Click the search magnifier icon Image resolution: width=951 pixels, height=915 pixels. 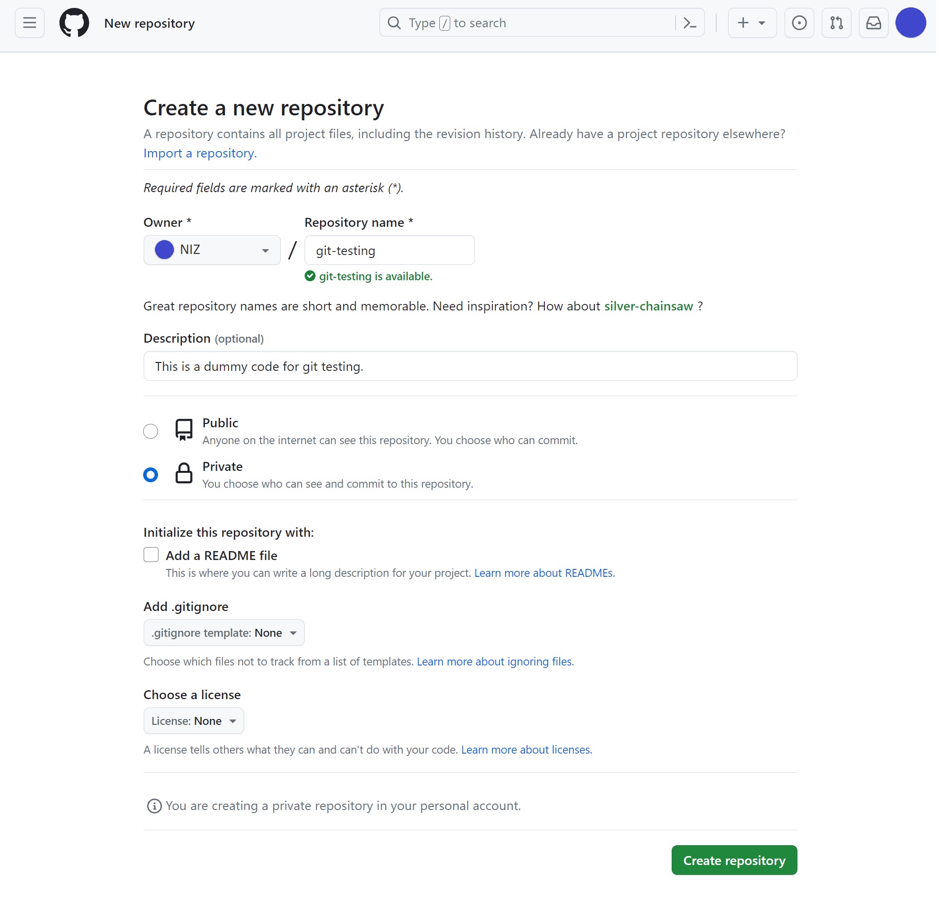coord(394,22)
